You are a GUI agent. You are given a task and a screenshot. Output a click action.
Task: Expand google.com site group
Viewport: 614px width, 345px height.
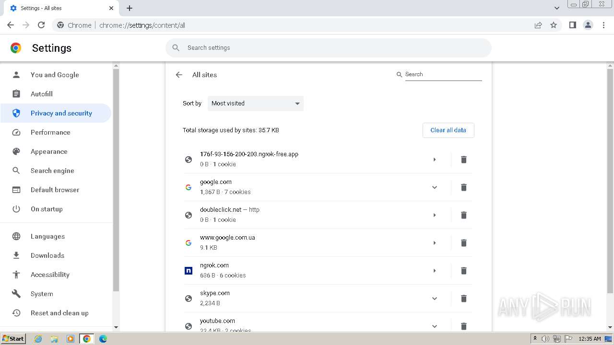[435, 187]
